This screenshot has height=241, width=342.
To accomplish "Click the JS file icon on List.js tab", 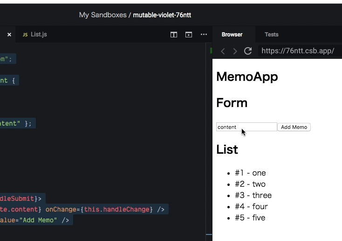I will 25,35.
